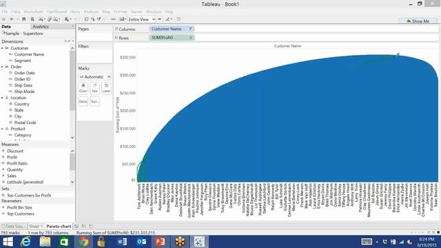Screen dimensions: 441x248
Task: Go to the Data Source tab
Action: (14, 226)
